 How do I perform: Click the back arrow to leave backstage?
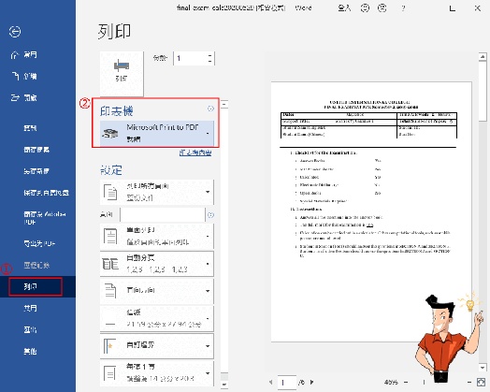click(x=15, y=31)
